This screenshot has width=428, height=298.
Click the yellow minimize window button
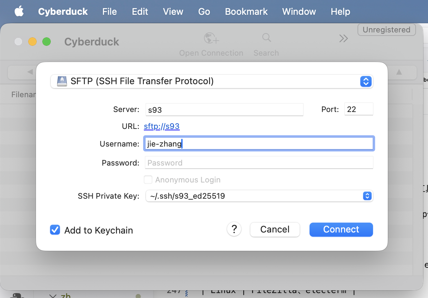[32, 42]
